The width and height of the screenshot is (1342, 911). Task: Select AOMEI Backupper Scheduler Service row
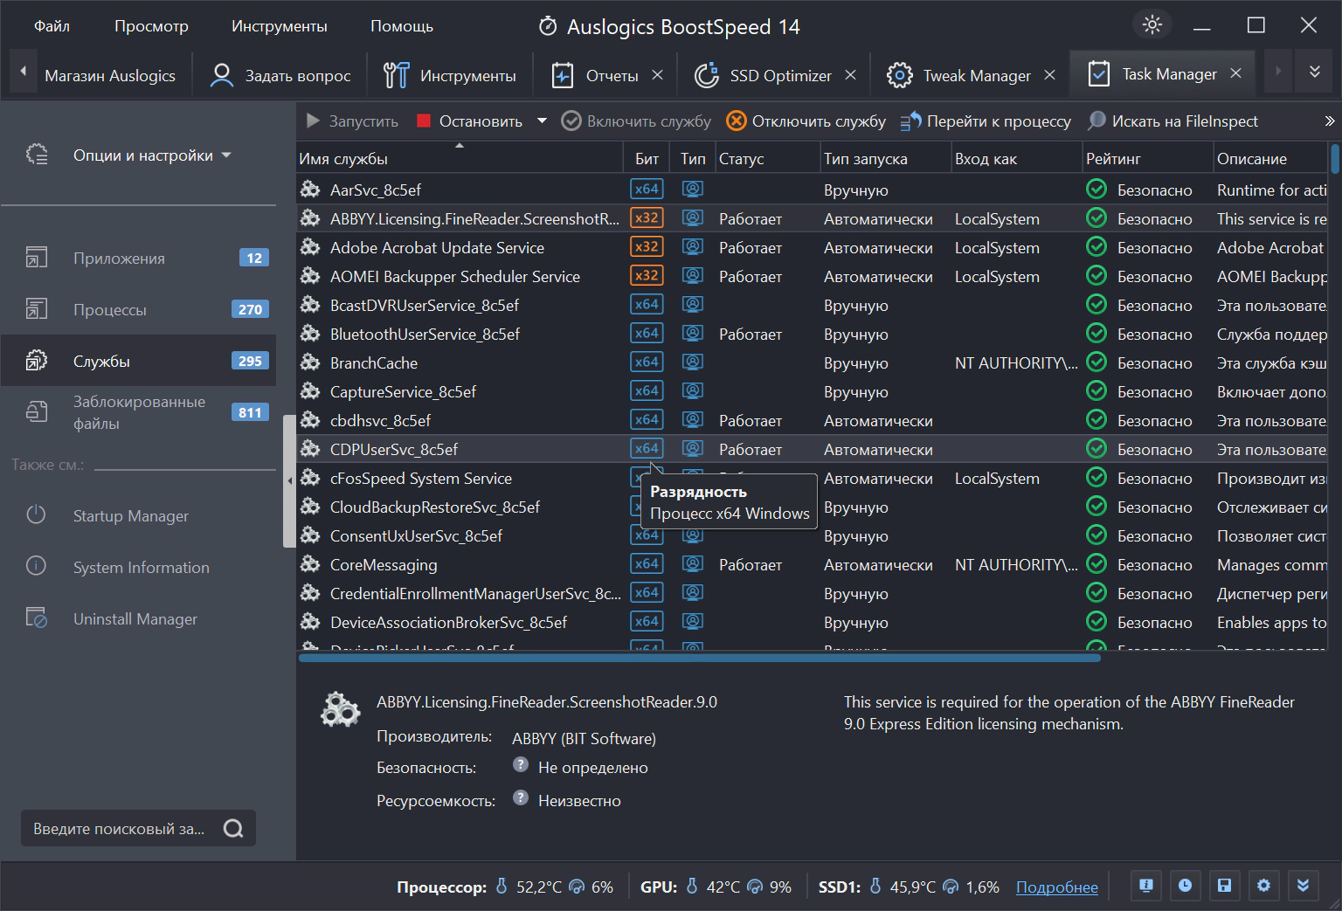click(813, 276)
